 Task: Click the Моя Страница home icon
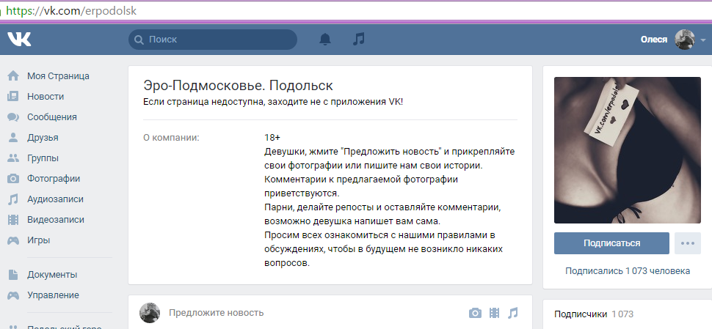[x=12, y=75]
